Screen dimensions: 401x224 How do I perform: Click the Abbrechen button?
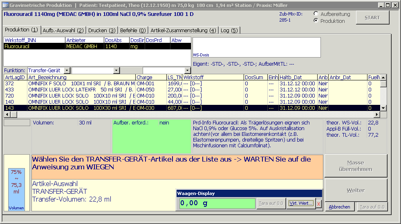(339, 207)
